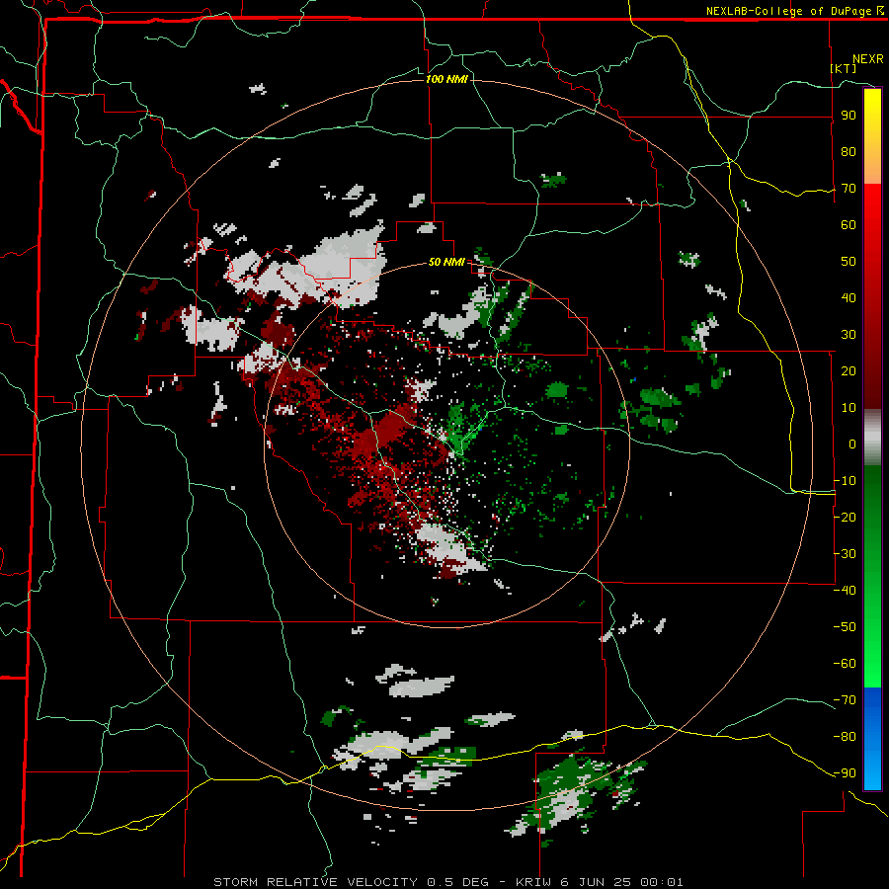
Task: Click the 0 value on velocity scale
Action: (852, 444)
